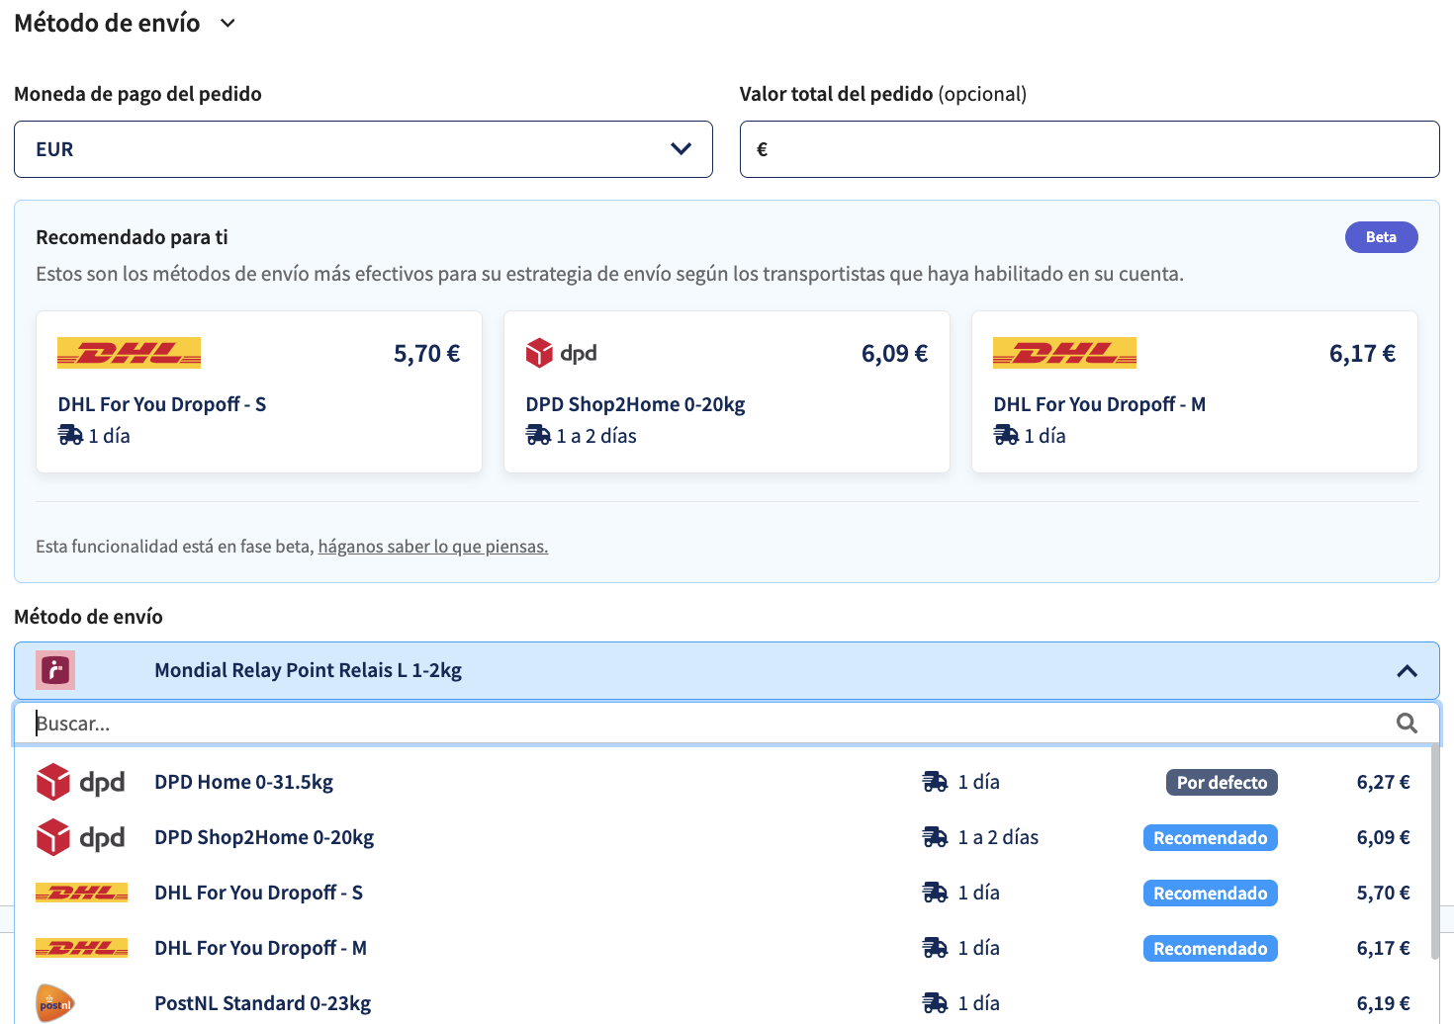The height and width of the screenshot is (1024, 1454).
Task: Click truck icon in DHL Dropoff - M list row
Action: [935, 948]
